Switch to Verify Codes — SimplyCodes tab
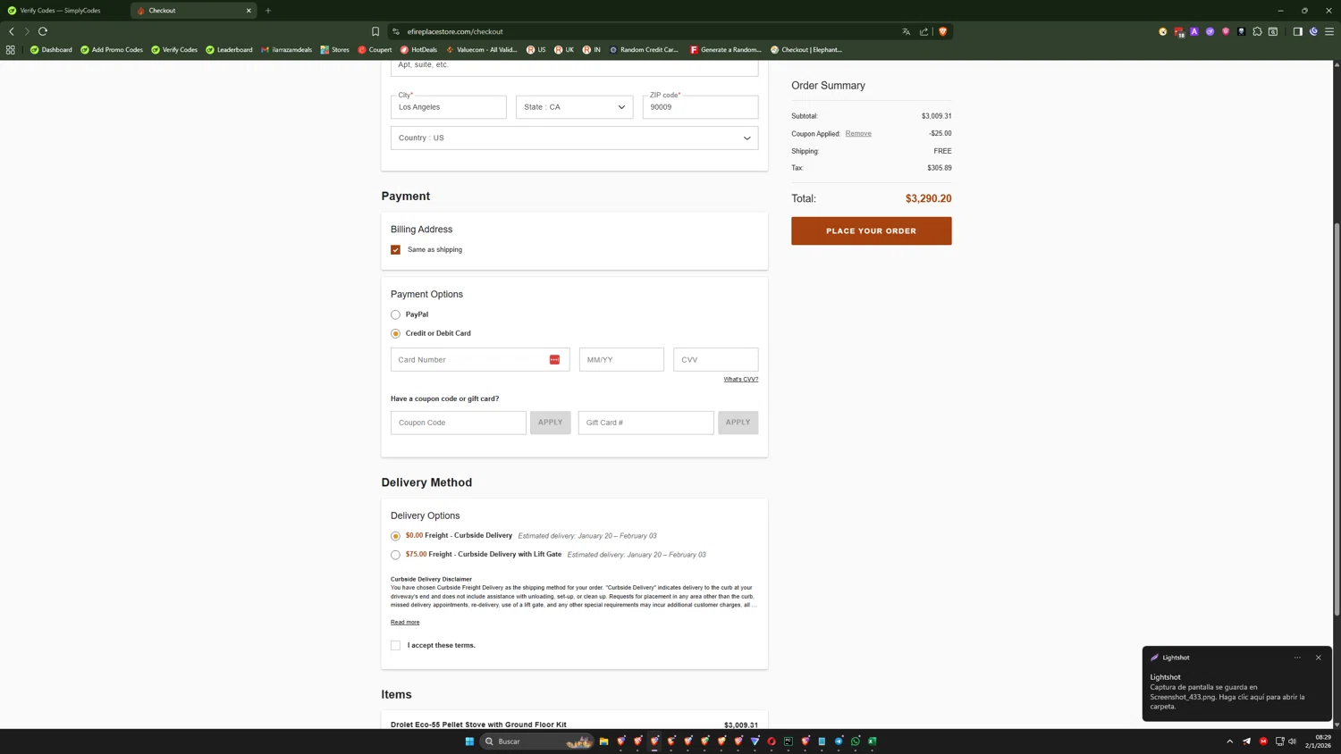 coord(60,11)
